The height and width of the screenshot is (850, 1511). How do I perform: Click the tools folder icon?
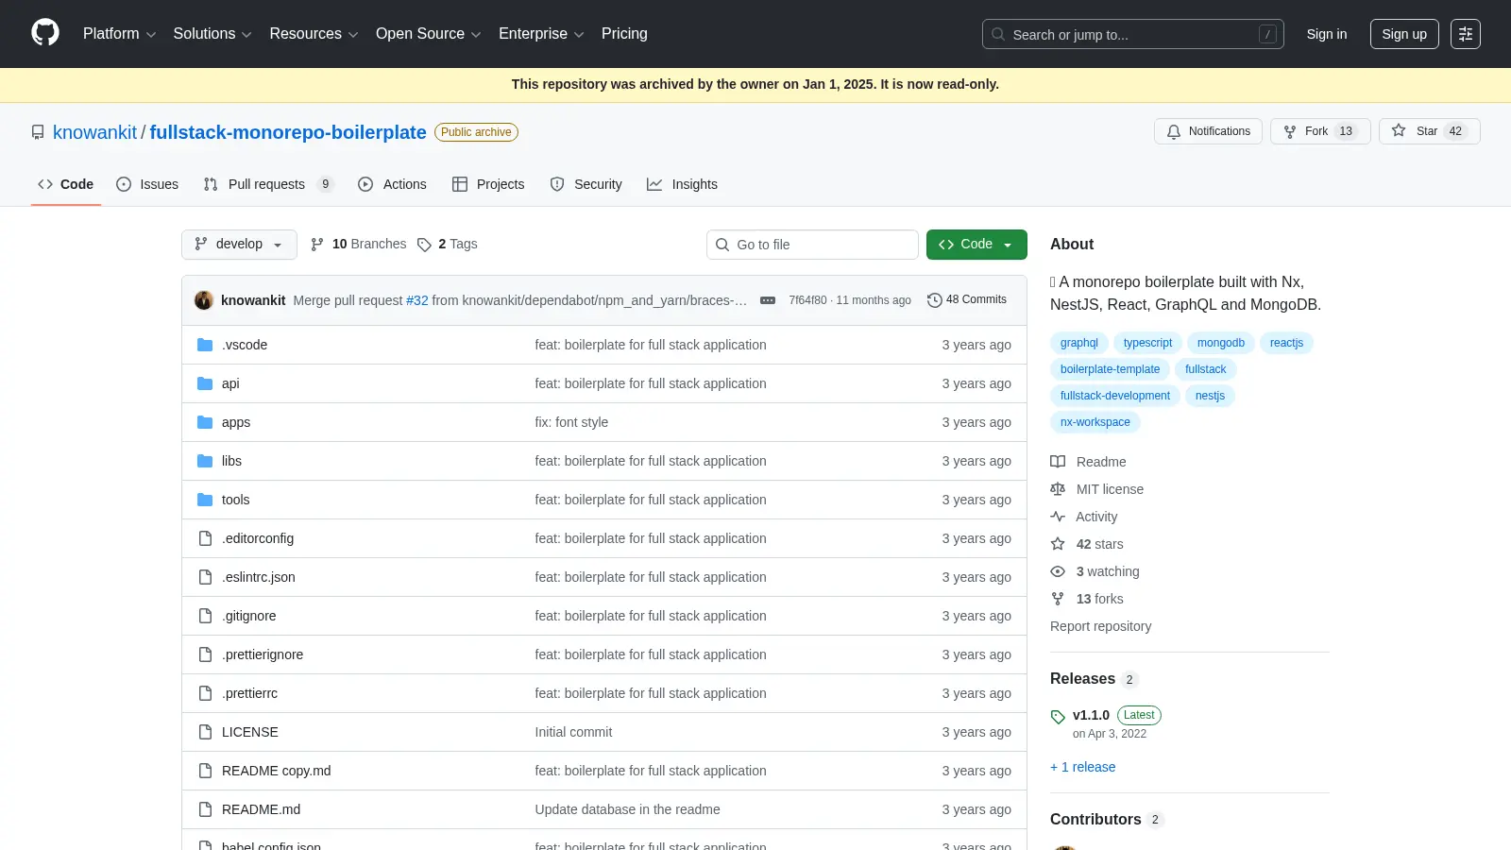205,500
